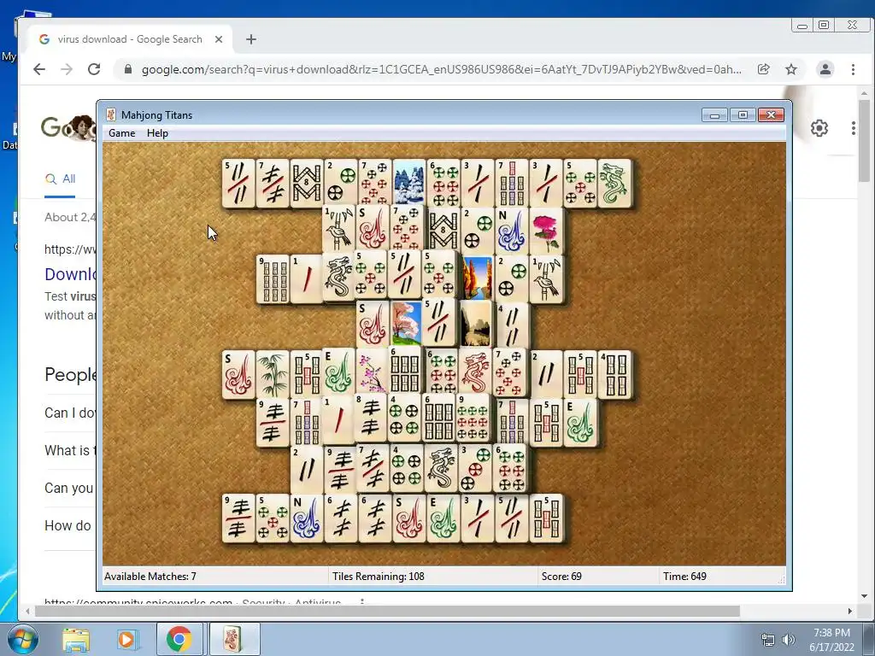Click the 'Tiles Remaining: 108' status text
Screen dimensions: 875x656
[379, 577]
